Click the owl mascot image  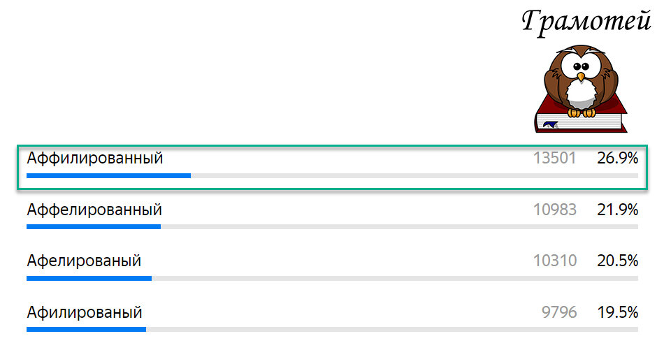coord(580,82)
